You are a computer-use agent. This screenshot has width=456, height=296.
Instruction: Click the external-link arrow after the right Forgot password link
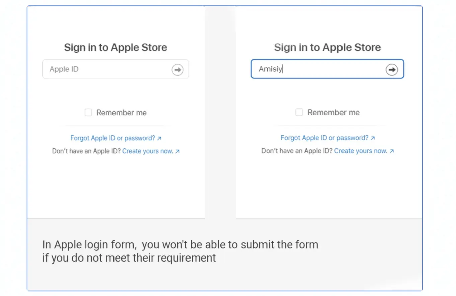373,138
